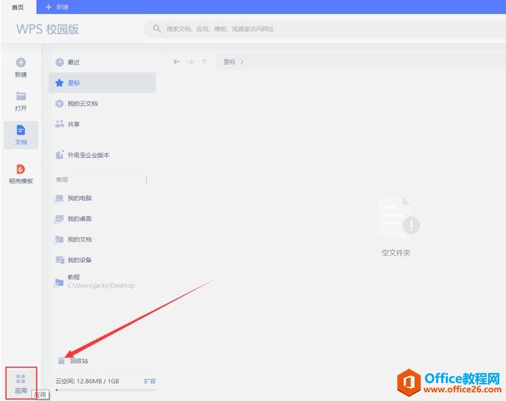This screenshot has width=506, height=401.
Task: Click the 我的桌面 desktop icon
Action: [x=59, y=219]
